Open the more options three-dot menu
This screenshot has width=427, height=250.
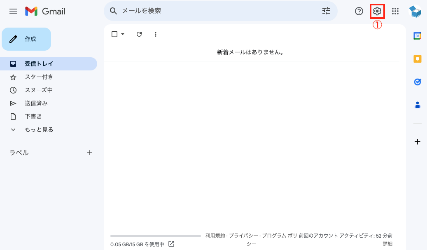[x=156, y=34]
